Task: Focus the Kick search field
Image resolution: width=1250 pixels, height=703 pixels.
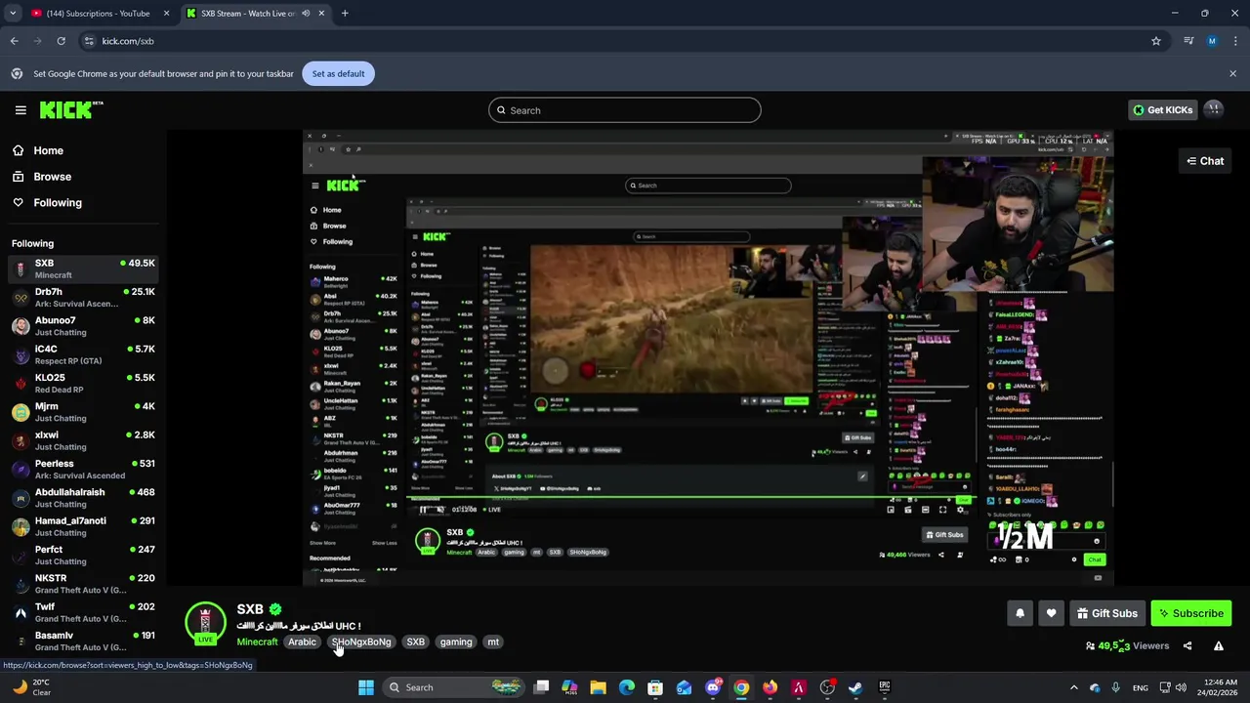Action: 625,110
